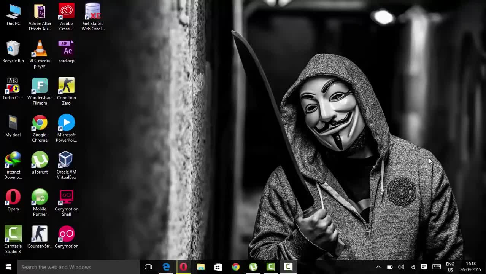
Task: Select Google Chrome desktop shortcut
Action: click(40, 129)
